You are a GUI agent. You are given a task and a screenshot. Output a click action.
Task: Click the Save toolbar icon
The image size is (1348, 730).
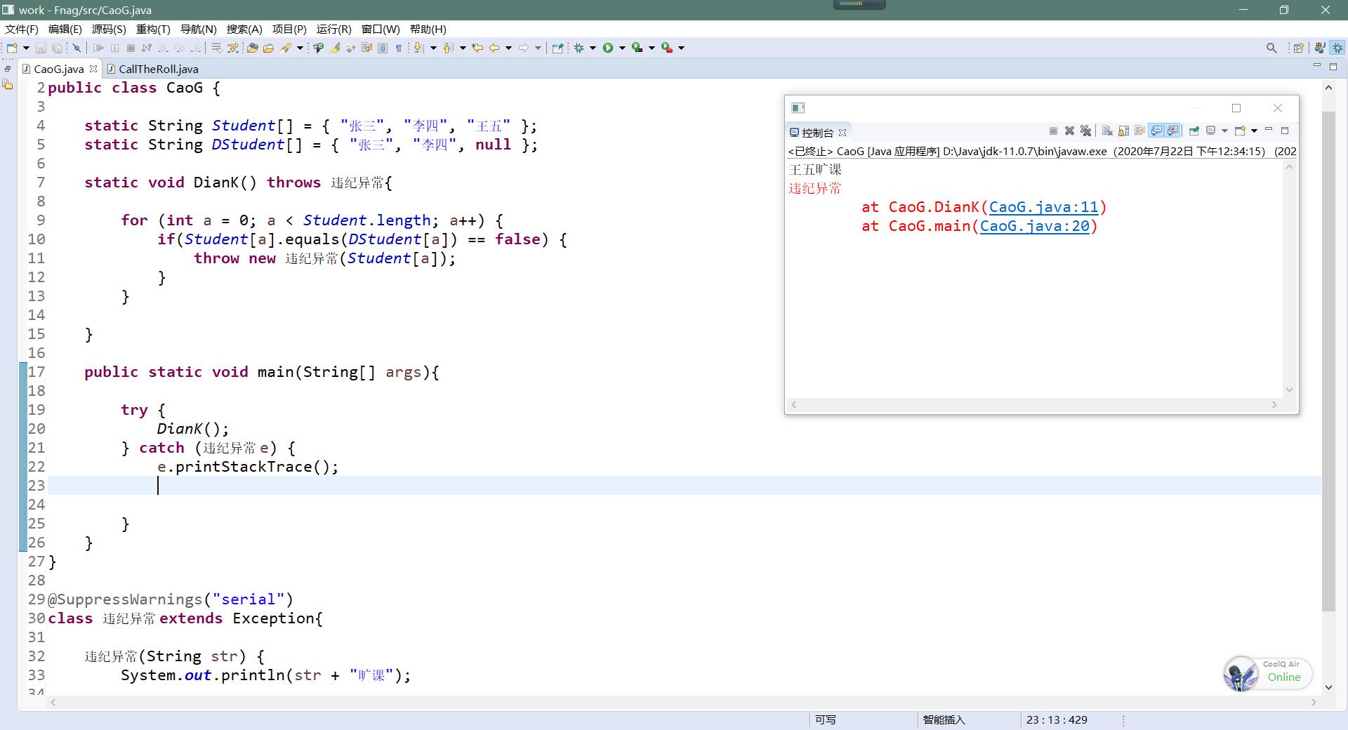41,48
